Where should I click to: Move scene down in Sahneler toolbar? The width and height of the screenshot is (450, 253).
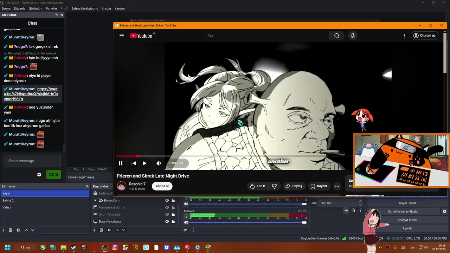(x=33, y=230)
